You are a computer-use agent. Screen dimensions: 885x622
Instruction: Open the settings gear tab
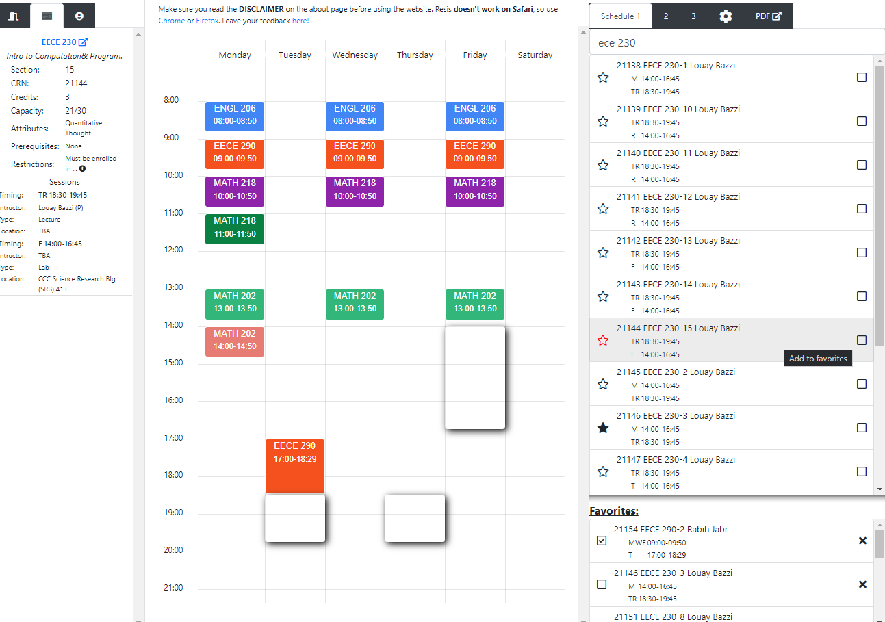click(x=726, y=16)
